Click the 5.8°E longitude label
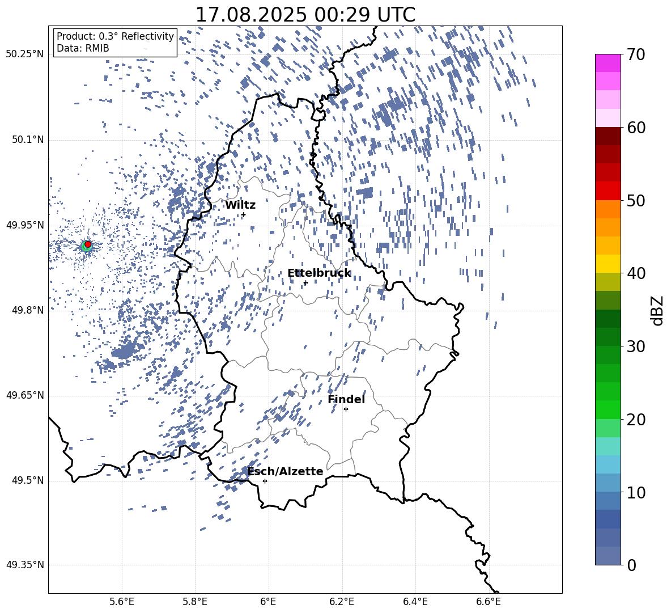Image resolution: width=671 pixels, height=613 pixels. [195, 602]
